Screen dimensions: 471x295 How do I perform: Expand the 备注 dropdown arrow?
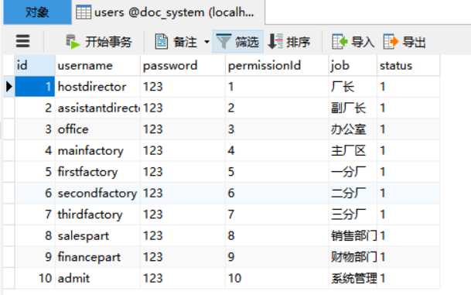tap(206, 42)
